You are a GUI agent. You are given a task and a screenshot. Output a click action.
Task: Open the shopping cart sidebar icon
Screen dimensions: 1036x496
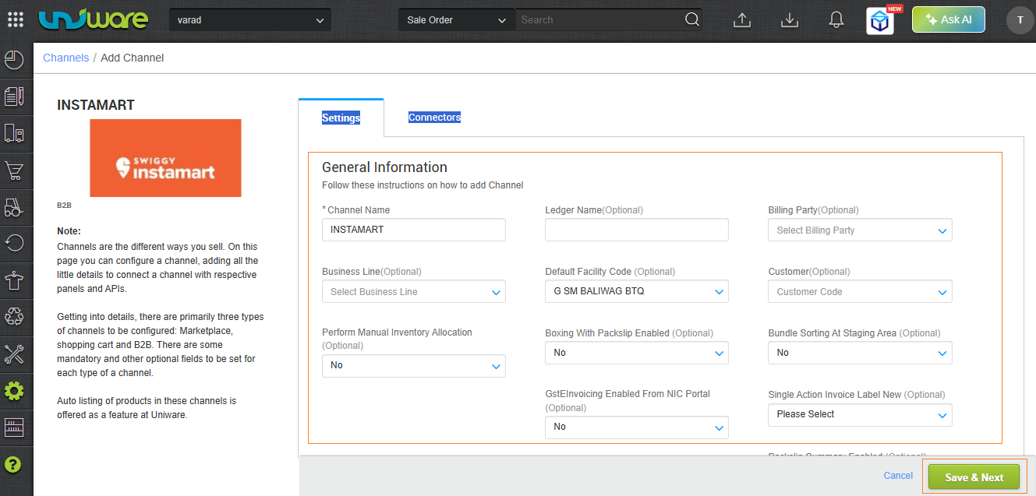[15, 171]
